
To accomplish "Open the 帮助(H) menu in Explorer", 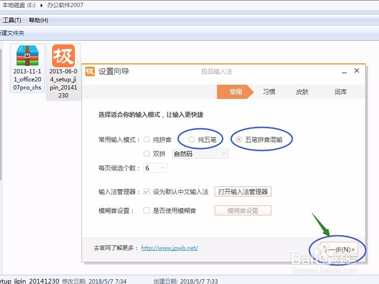I will (38, 20).
